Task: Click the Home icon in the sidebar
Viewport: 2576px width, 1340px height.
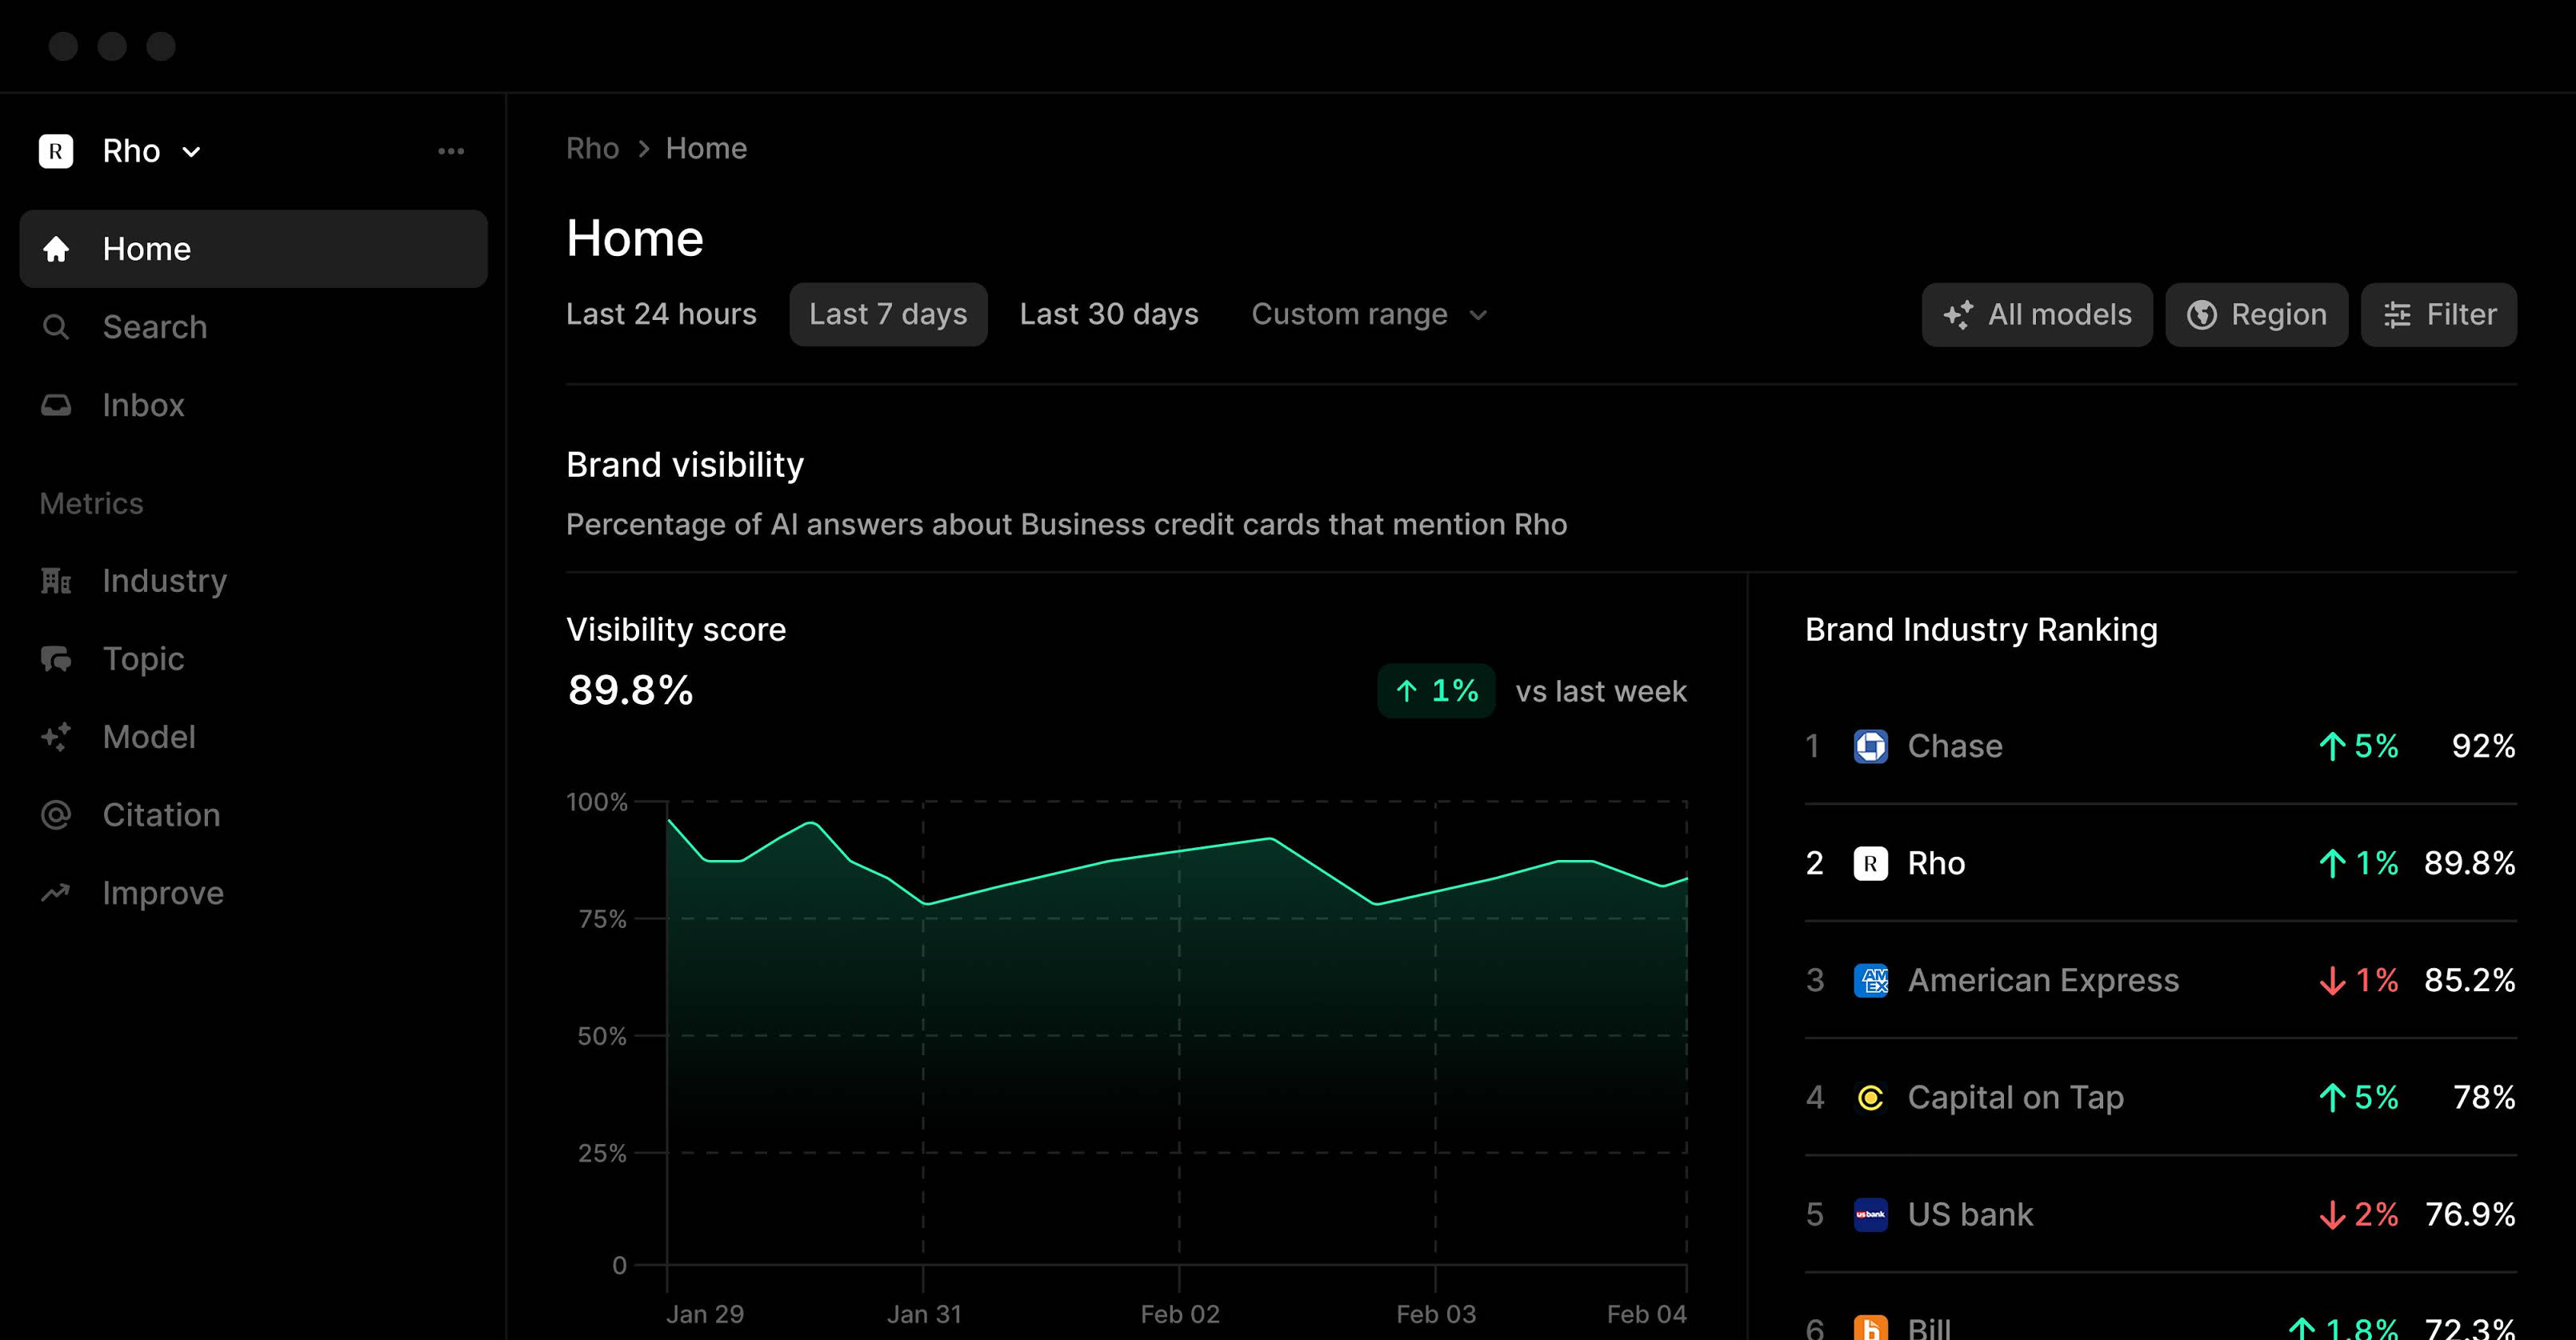Action: 56,249
